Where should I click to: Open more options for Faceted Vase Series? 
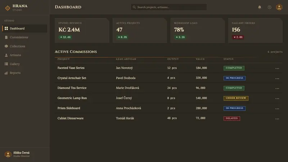[x=277, y=68]
